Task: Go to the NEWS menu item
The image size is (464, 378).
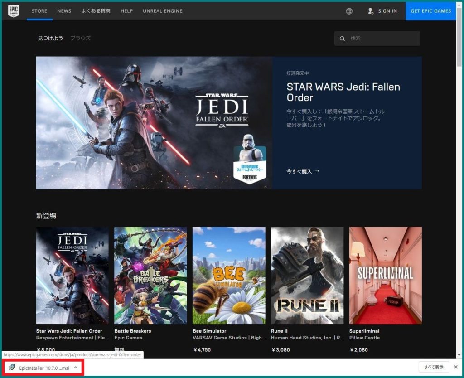Action: coord(64,11)
